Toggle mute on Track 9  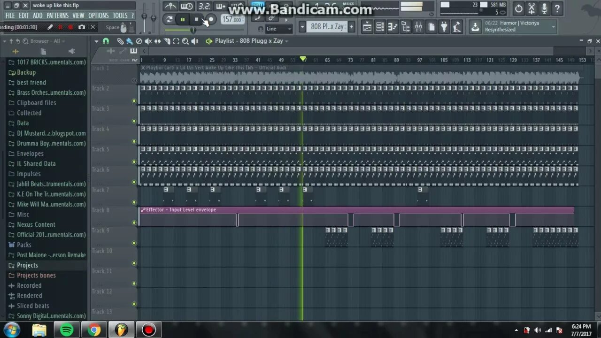134,243
